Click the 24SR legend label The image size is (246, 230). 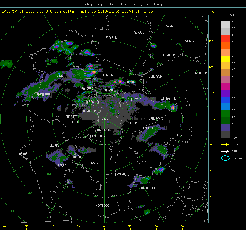[235, 144]
